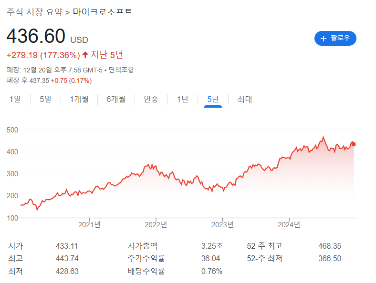
Task: Select the 1일 time range tab
Action: (15, 99)
